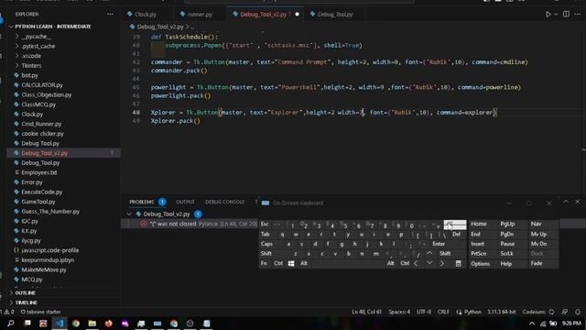The image size is (586, 330).
Task: Collapse Debug_Tool_v2.py in the Problems list
Action: [x=129, y=214]
